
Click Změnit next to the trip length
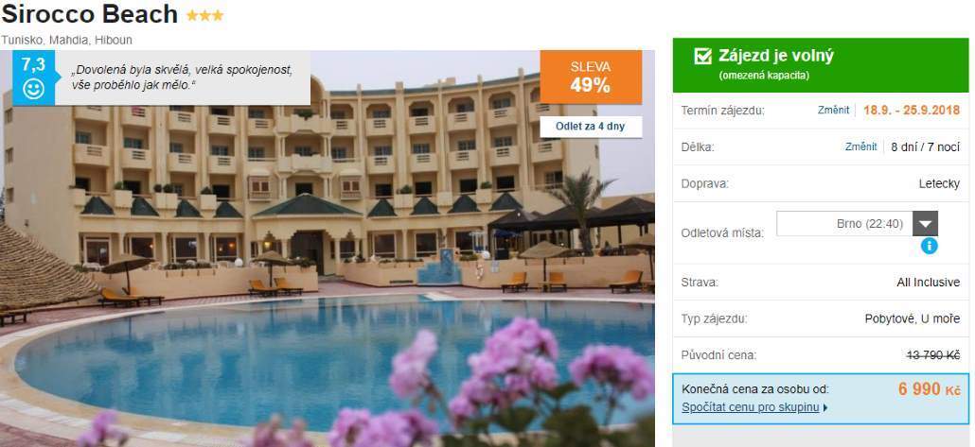pos(860,147)
